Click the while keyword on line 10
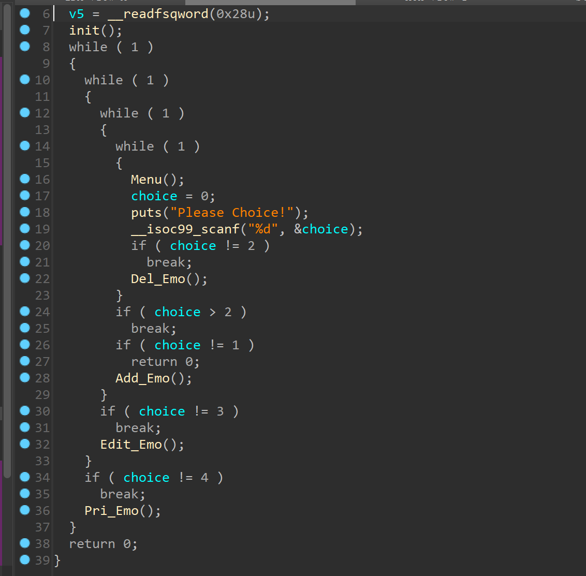This screenshot has width=586, height=576. [x=104, y=80]
